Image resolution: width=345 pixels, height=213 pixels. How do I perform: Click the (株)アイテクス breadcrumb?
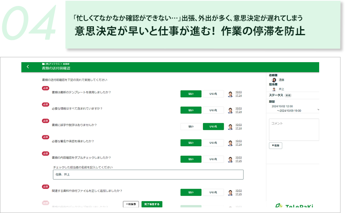52,64
